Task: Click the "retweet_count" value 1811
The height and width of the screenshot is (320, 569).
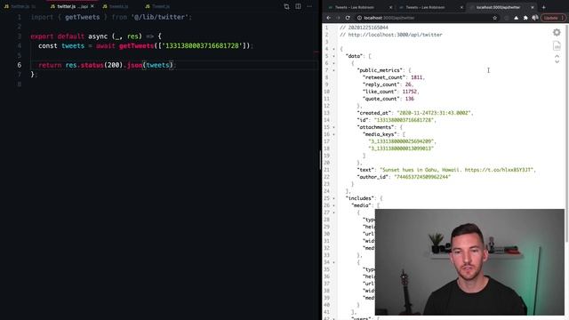Action: click(x=417, y=77)
